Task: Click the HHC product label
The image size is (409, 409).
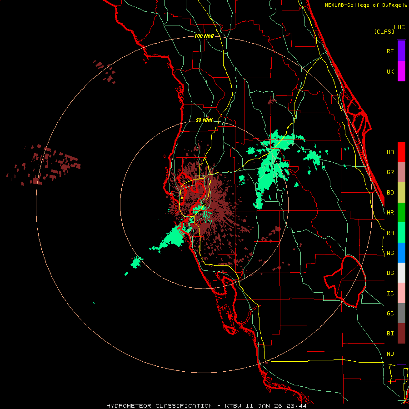Action: [399, 27]
